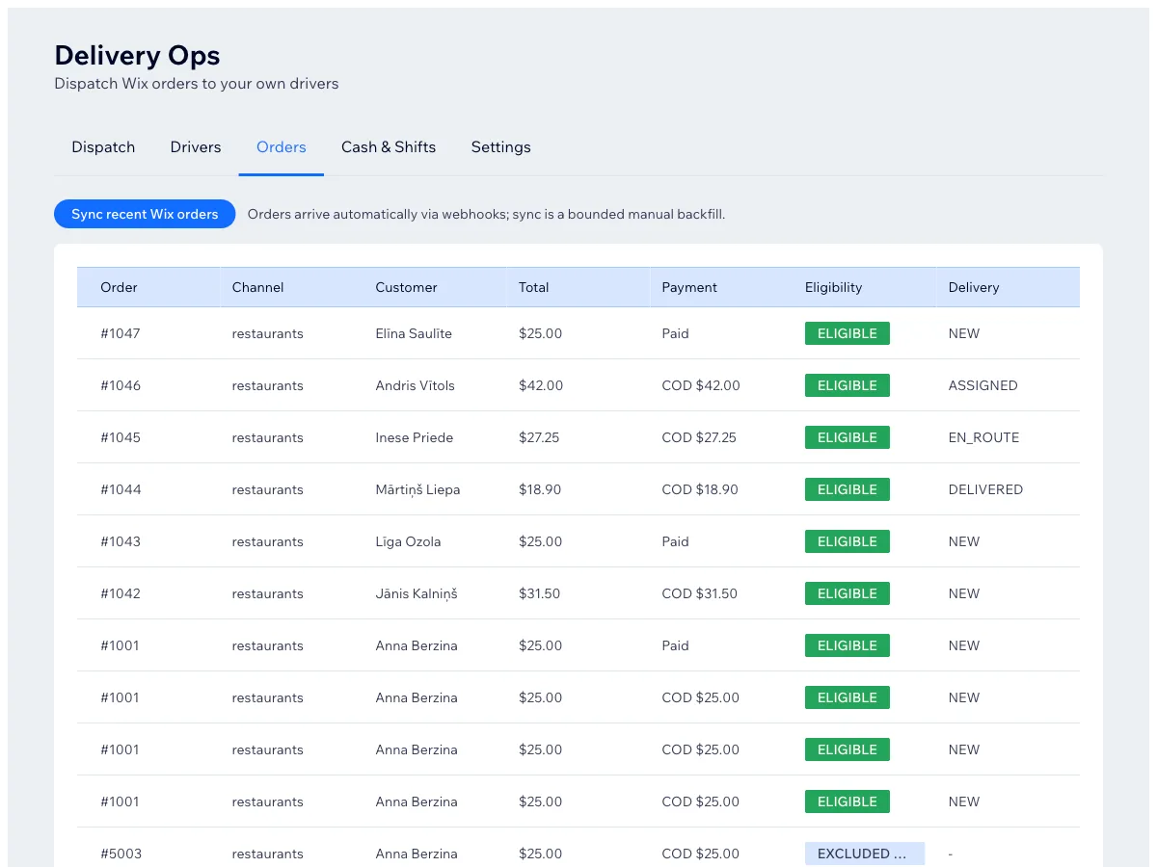This screenshot has height=867, width=1157.
Task: Select order #1043
Action: [x=121, y=541]
